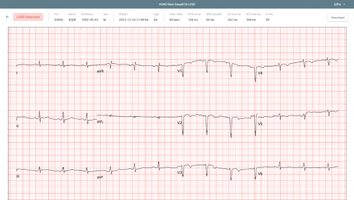
Task: Click the birthdate value 1959-05-03
Action: click(x=90, y=20)
